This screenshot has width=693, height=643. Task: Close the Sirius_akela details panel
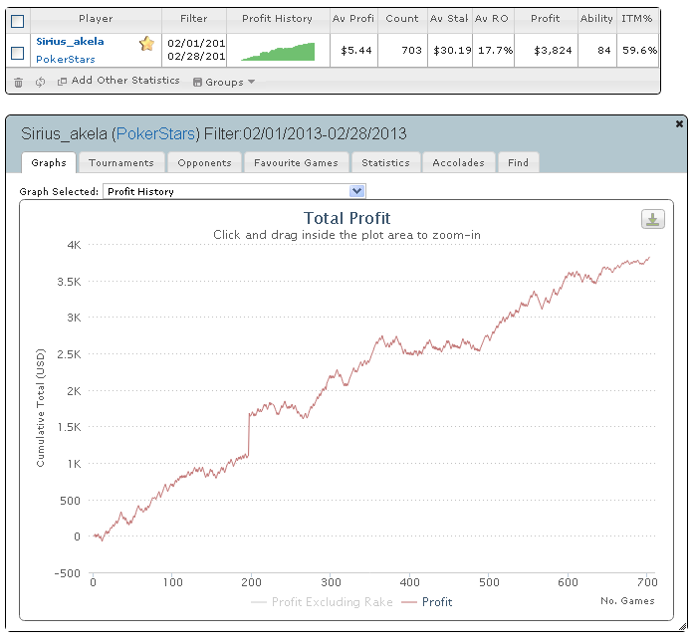[x=679, y=123]
